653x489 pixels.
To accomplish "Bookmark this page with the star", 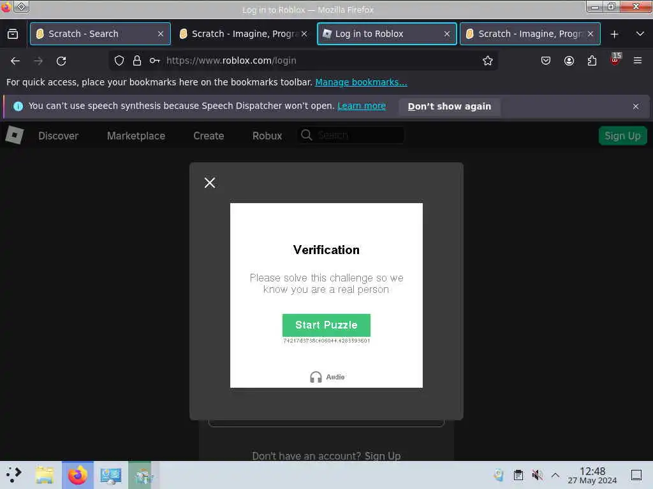I will click(x=488, y=60).
